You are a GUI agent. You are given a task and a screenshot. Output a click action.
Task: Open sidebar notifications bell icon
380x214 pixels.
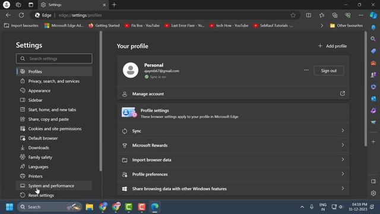[373, 27]
